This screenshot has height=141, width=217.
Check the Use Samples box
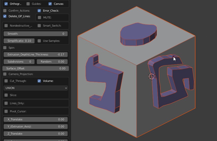[x=39, y=41]
